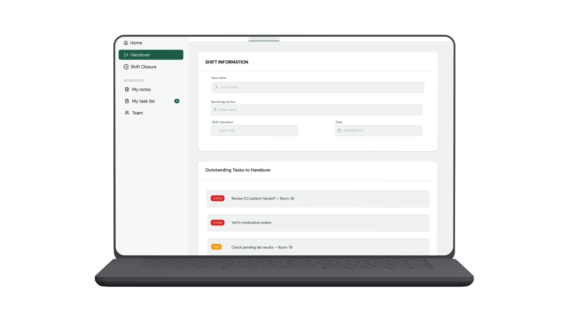Click the WORKSPACE section label

point(134,81)
